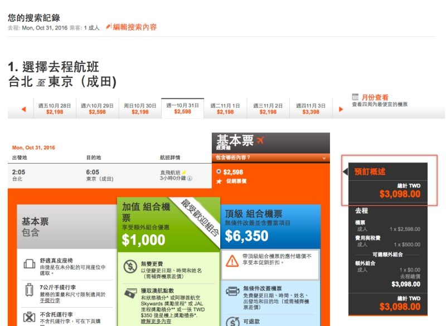Go to next dates with right arrow
The image size is (446, 326).
point(341,109)
